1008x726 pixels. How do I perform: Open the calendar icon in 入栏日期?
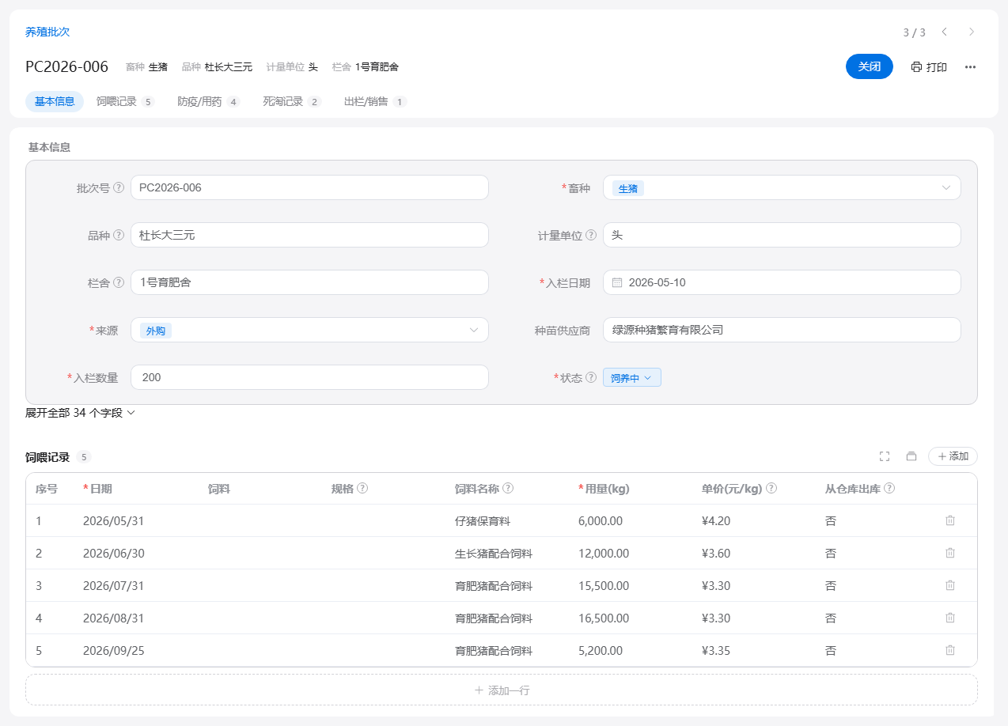click(617, 282)
